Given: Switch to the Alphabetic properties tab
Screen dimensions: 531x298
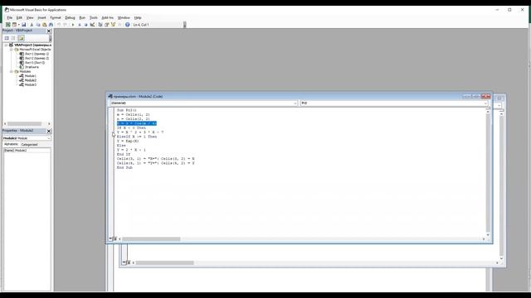Looking at the screenshot, I should (x=11, y=144).
